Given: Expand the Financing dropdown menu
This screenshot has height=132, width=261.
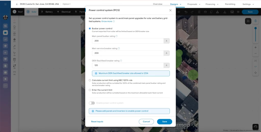Looking at the screenshot, I should click(x=212, y=4).
